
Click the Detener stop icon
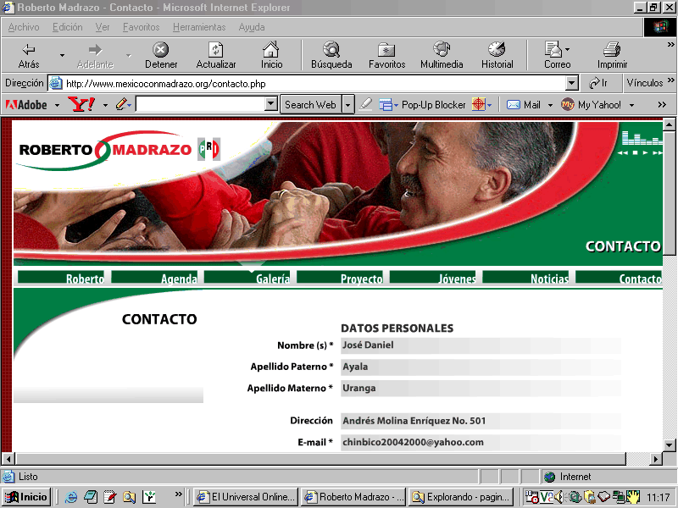(160, 50)
